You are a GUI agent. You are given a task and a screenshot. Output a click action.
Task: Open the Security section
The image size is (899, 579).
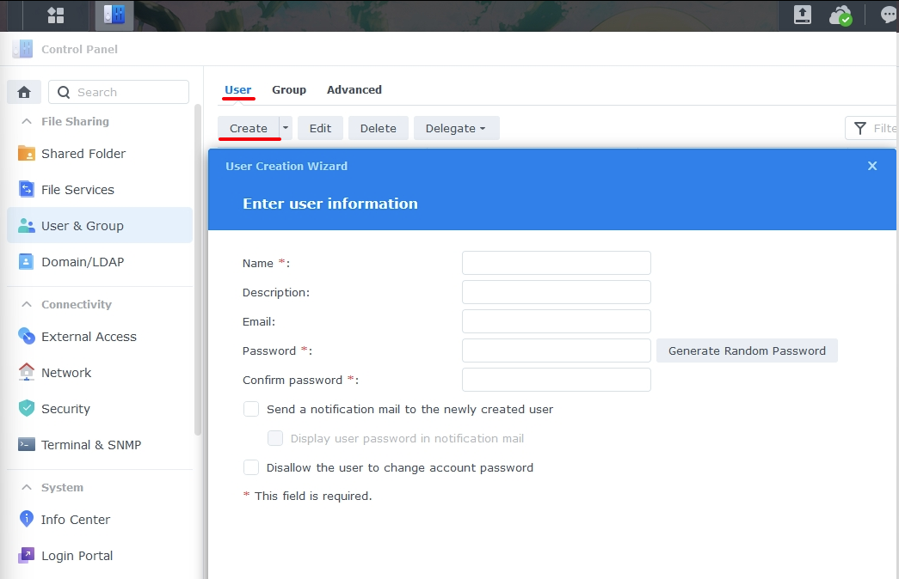point(65,409)
